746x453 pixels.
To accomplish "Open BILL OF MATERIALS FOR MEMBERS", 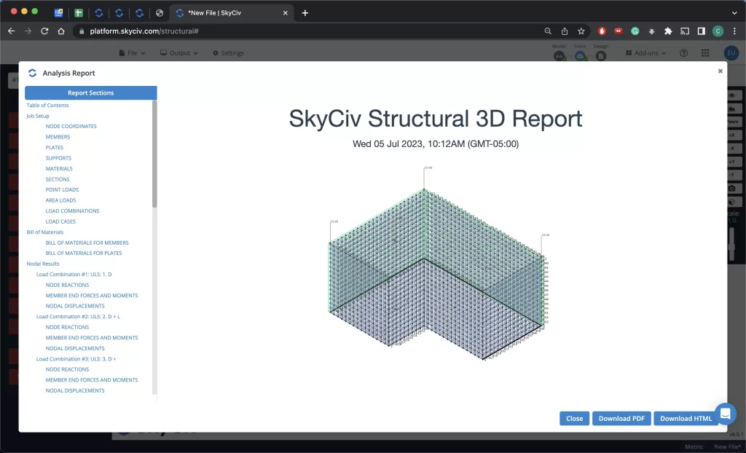I will [x=87, y=243].
